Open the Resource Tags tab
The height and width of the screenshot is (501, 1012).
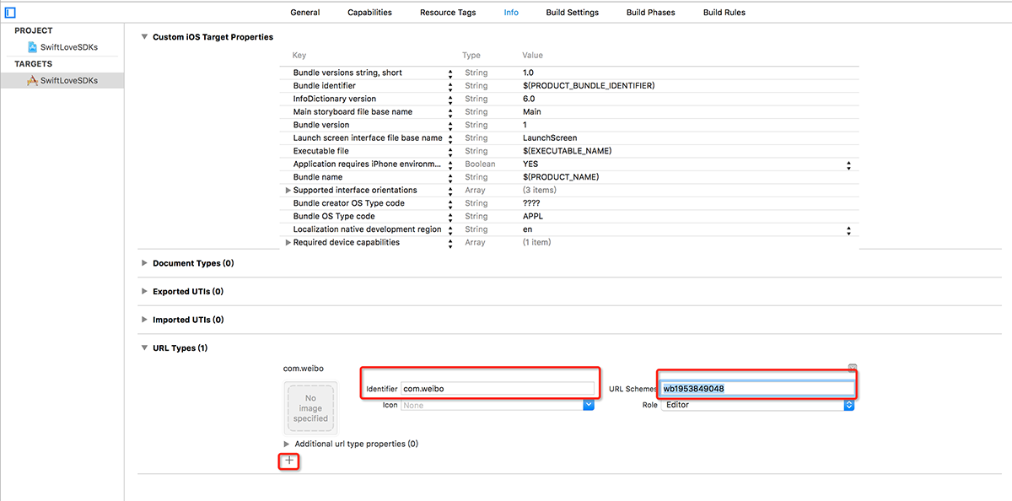click(448, 13)
